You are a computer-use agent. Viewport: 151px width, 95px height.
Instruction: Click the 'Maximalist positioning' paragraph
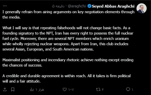pos(68,62)
